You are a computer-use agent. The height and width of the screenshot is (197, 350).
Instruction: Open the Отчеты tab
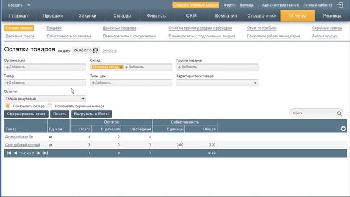(x=297, y=16)
